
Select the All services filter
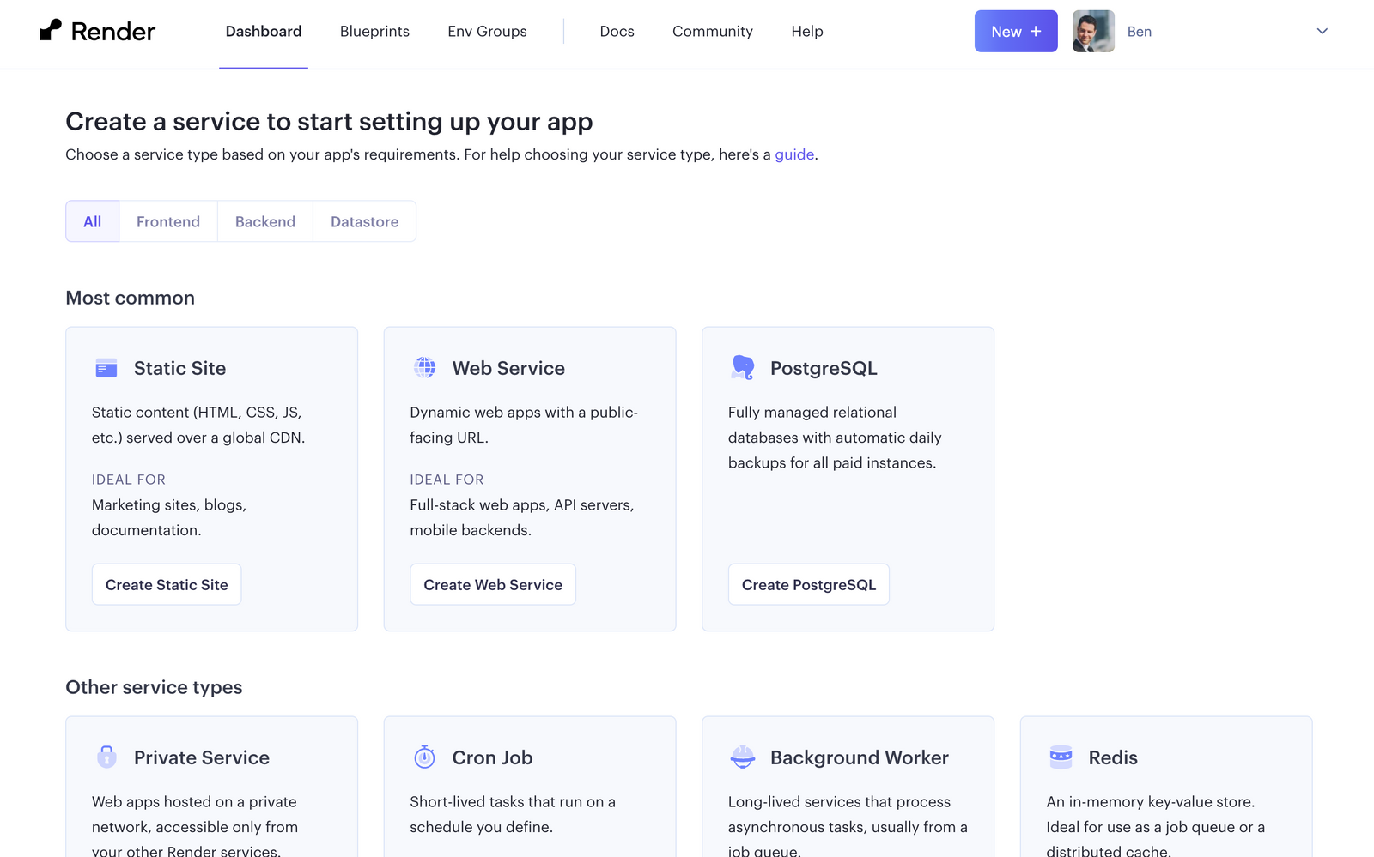(93, 222)
